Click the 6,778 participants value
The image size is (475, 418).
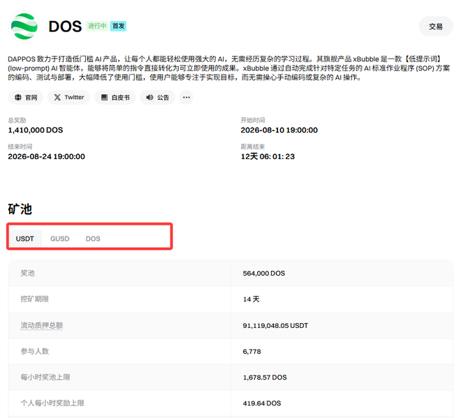251,352
